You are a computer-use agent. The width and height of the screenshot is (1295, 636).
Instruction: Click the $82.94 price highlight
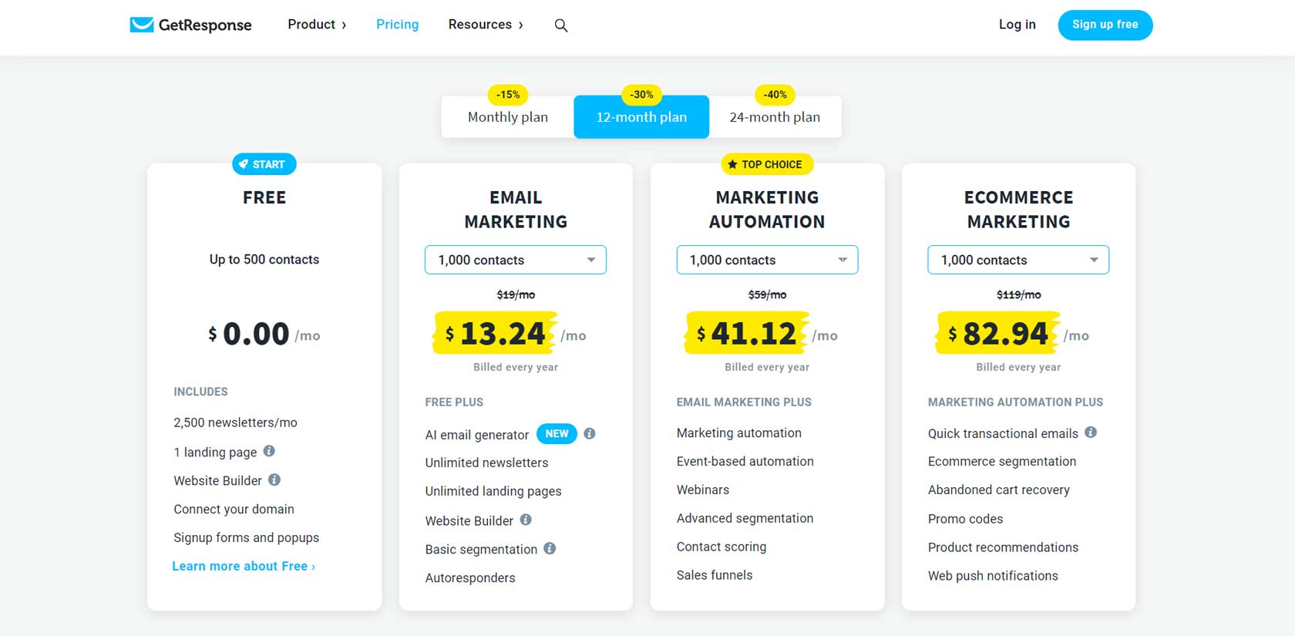pos(997,333)
